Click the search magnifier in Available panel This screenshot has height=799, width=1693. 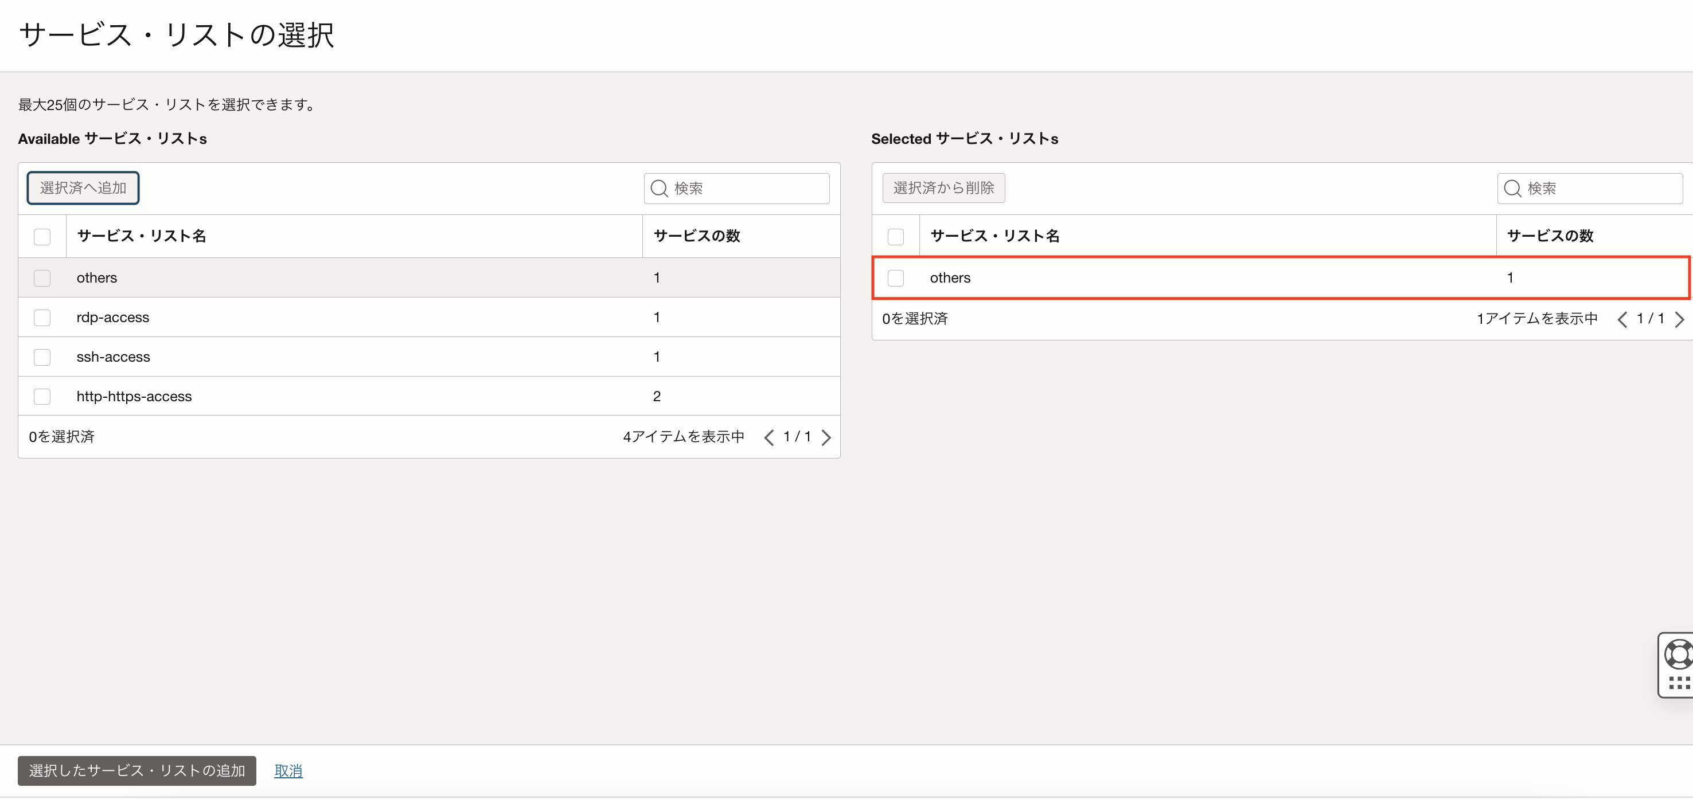pos(659,189)
